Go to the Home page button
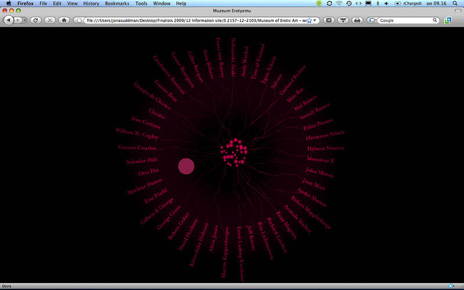The height and width of the screenshot is (290, 464). (x=64, y=20)
